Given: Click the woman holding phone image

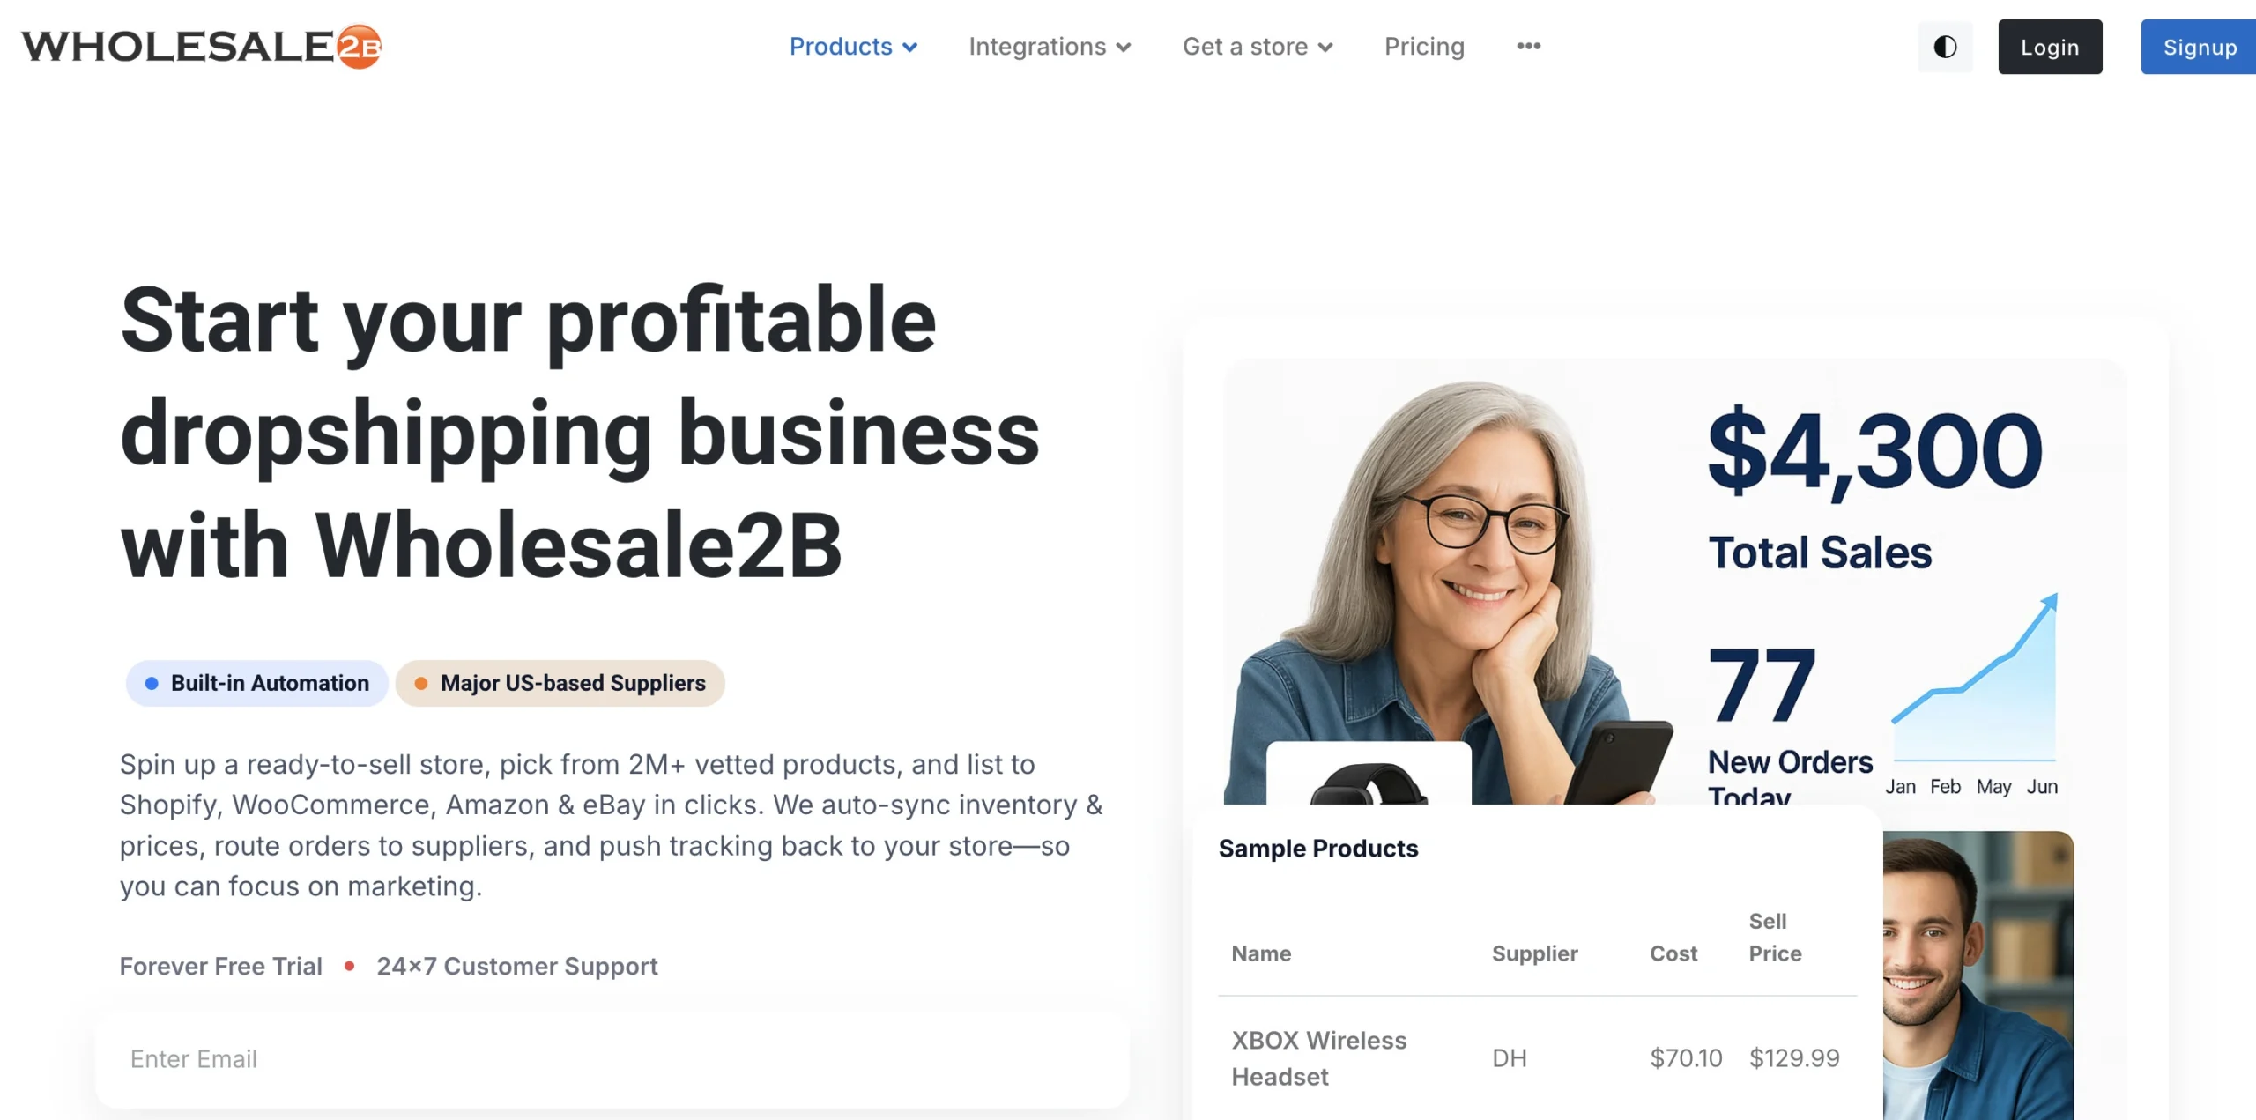Looking at the screenshot, I should pos(1454,573).
